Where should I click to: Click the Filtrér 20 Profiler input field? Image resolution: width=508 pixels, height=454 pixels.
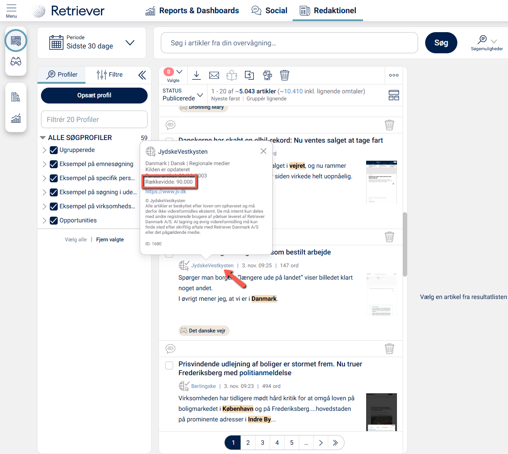(94, 119)
